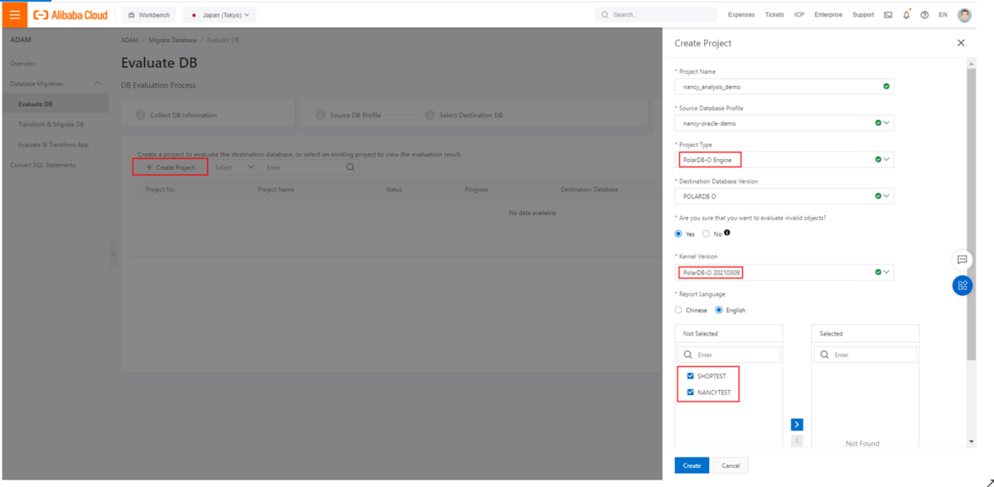Open the help question mark icon
The image size is (994, 487).
point(924,15)
